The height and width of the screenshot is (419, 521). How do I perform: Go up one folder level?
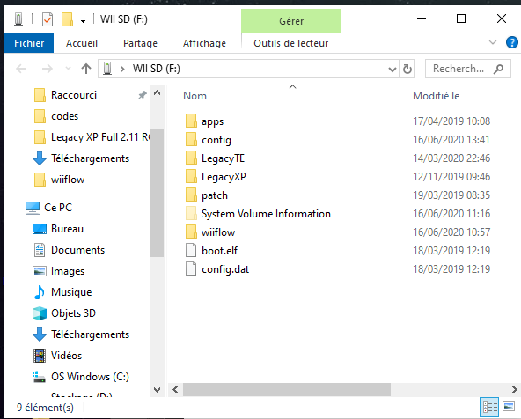[86, 69]
